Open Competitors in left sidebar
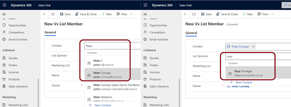 (13, 32)
